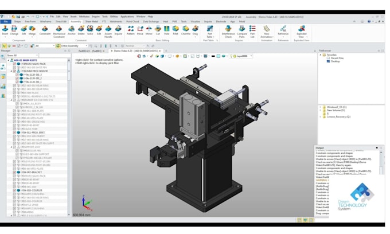
Task: Collapse the 12MM PROX SENSOR subassembly
Action: pos(11,71)
